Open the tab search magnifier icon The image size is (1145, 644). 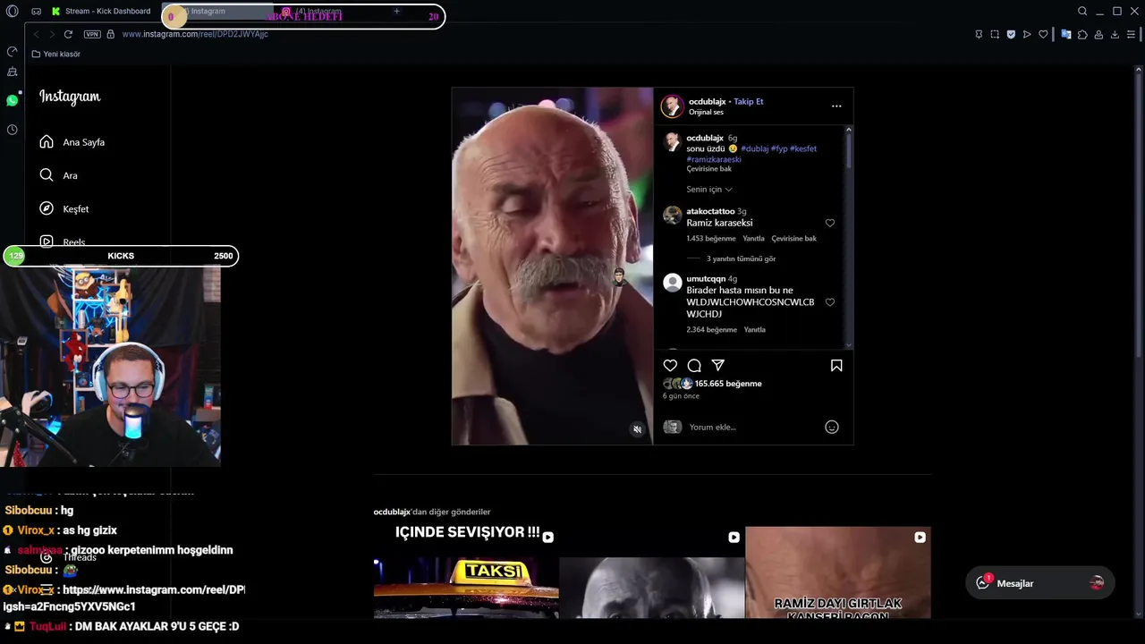click(x=1082, y=11)
